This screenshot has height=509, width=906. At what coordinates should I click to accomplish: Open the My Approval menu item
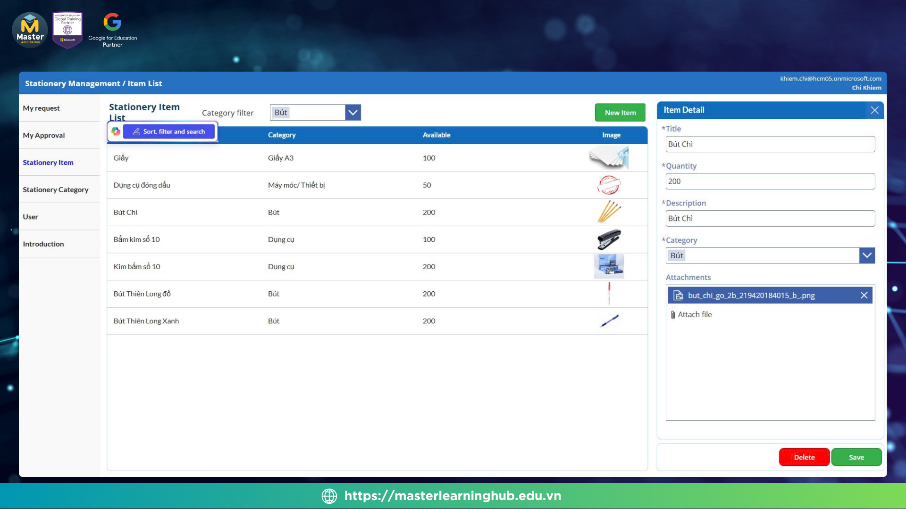point(44,135)
